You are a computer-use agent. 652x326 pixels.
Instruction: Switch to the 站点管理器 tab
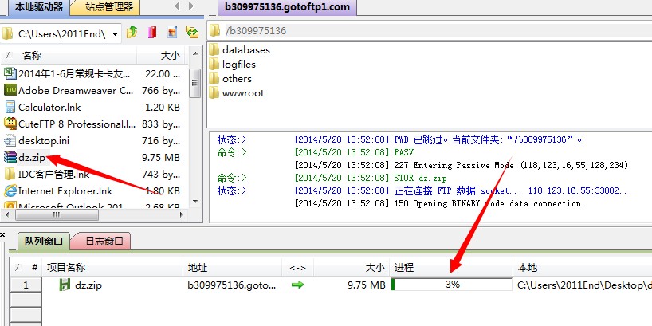[106, 7]
